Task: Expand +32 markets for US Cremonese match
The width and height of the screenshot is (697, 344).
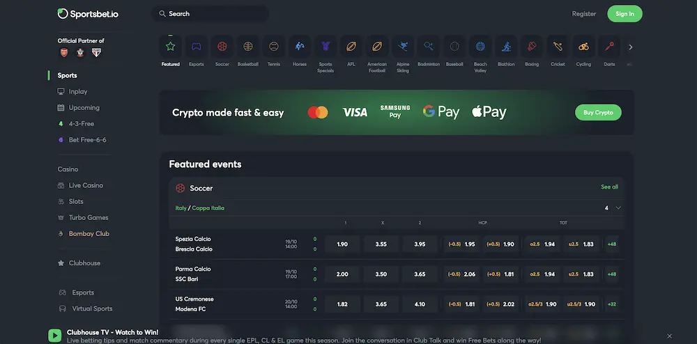Action: (x=612, y=304)
